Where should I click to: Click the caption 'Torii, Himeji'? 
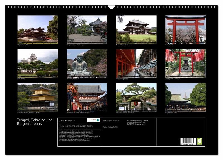tap(169, 45)
